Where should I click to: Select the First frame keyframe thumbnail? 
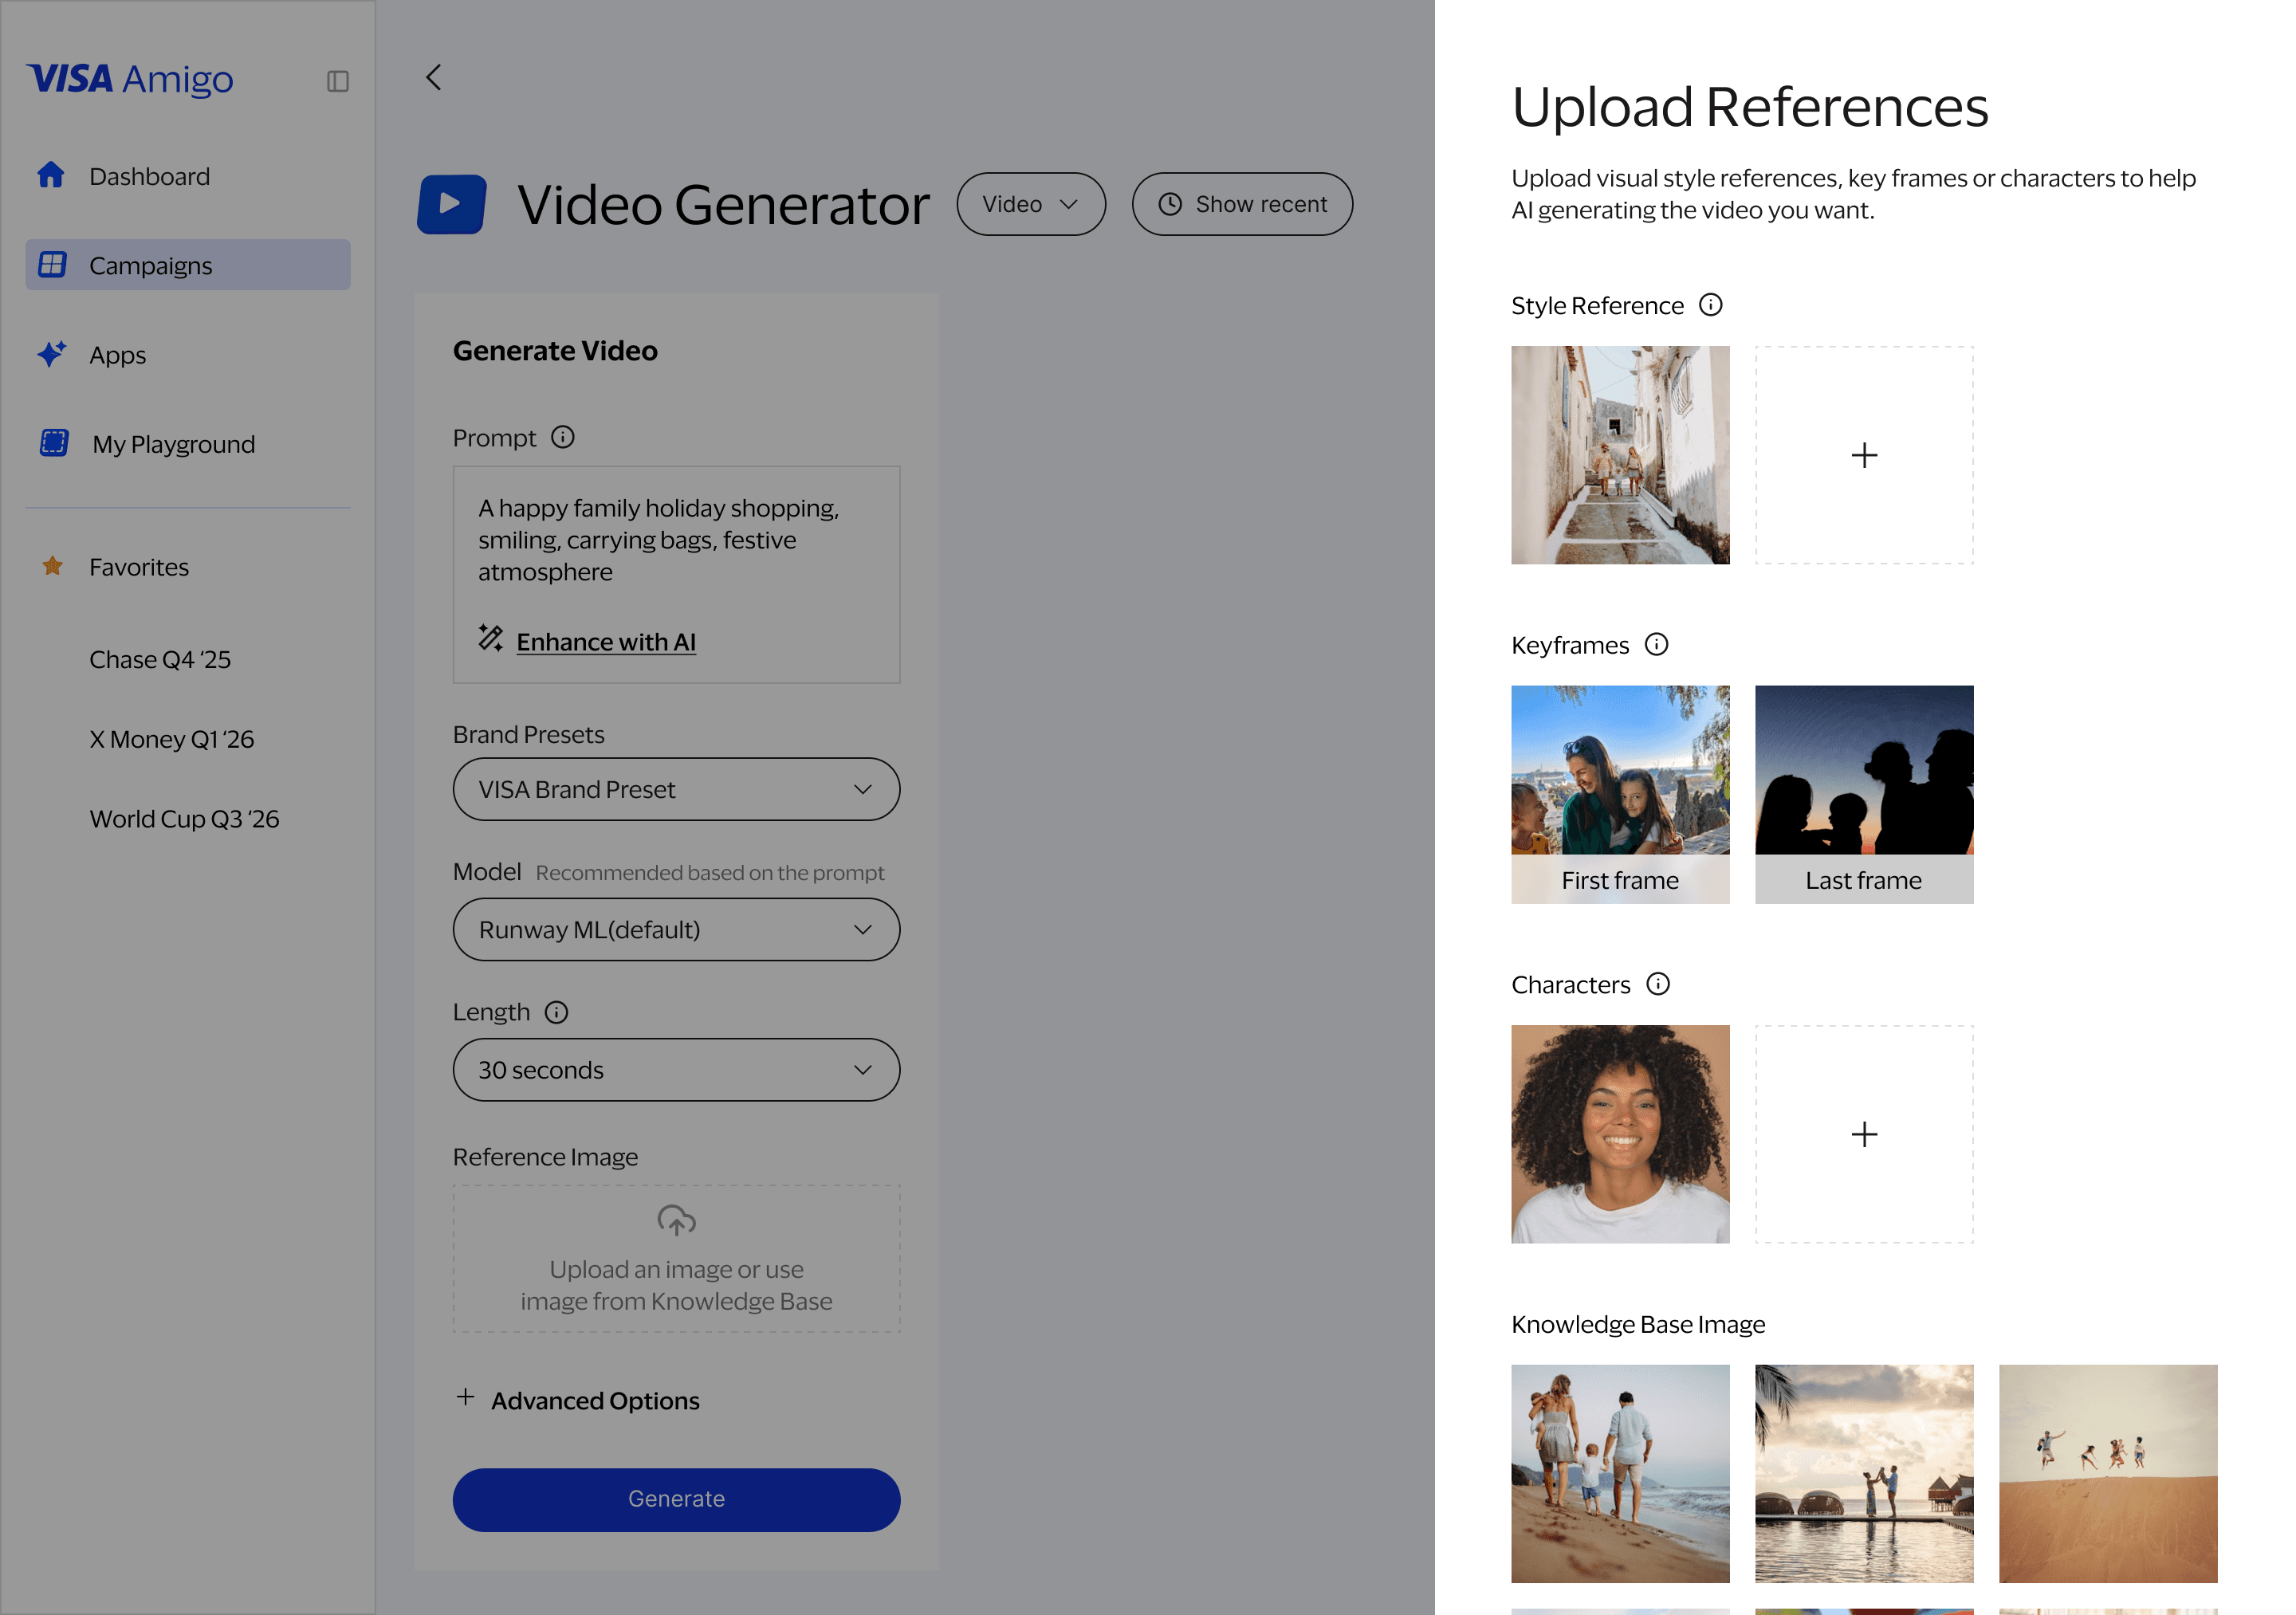tap(1620, 793)
